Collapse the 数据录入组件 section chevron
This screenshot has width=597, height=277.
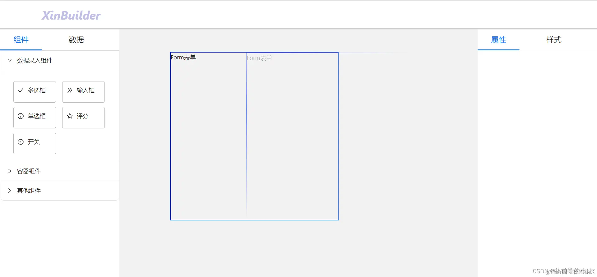pyautogui.click(x=10, y=60)
